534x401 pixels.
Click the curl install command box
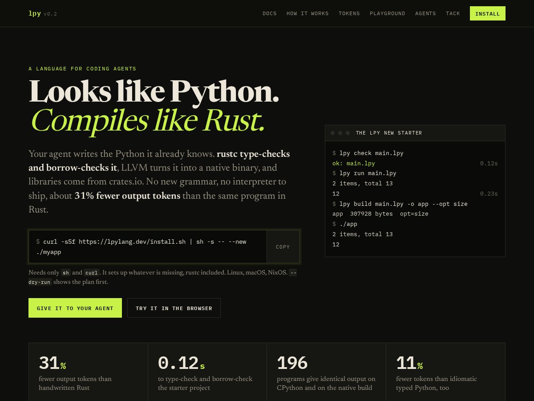148,247
